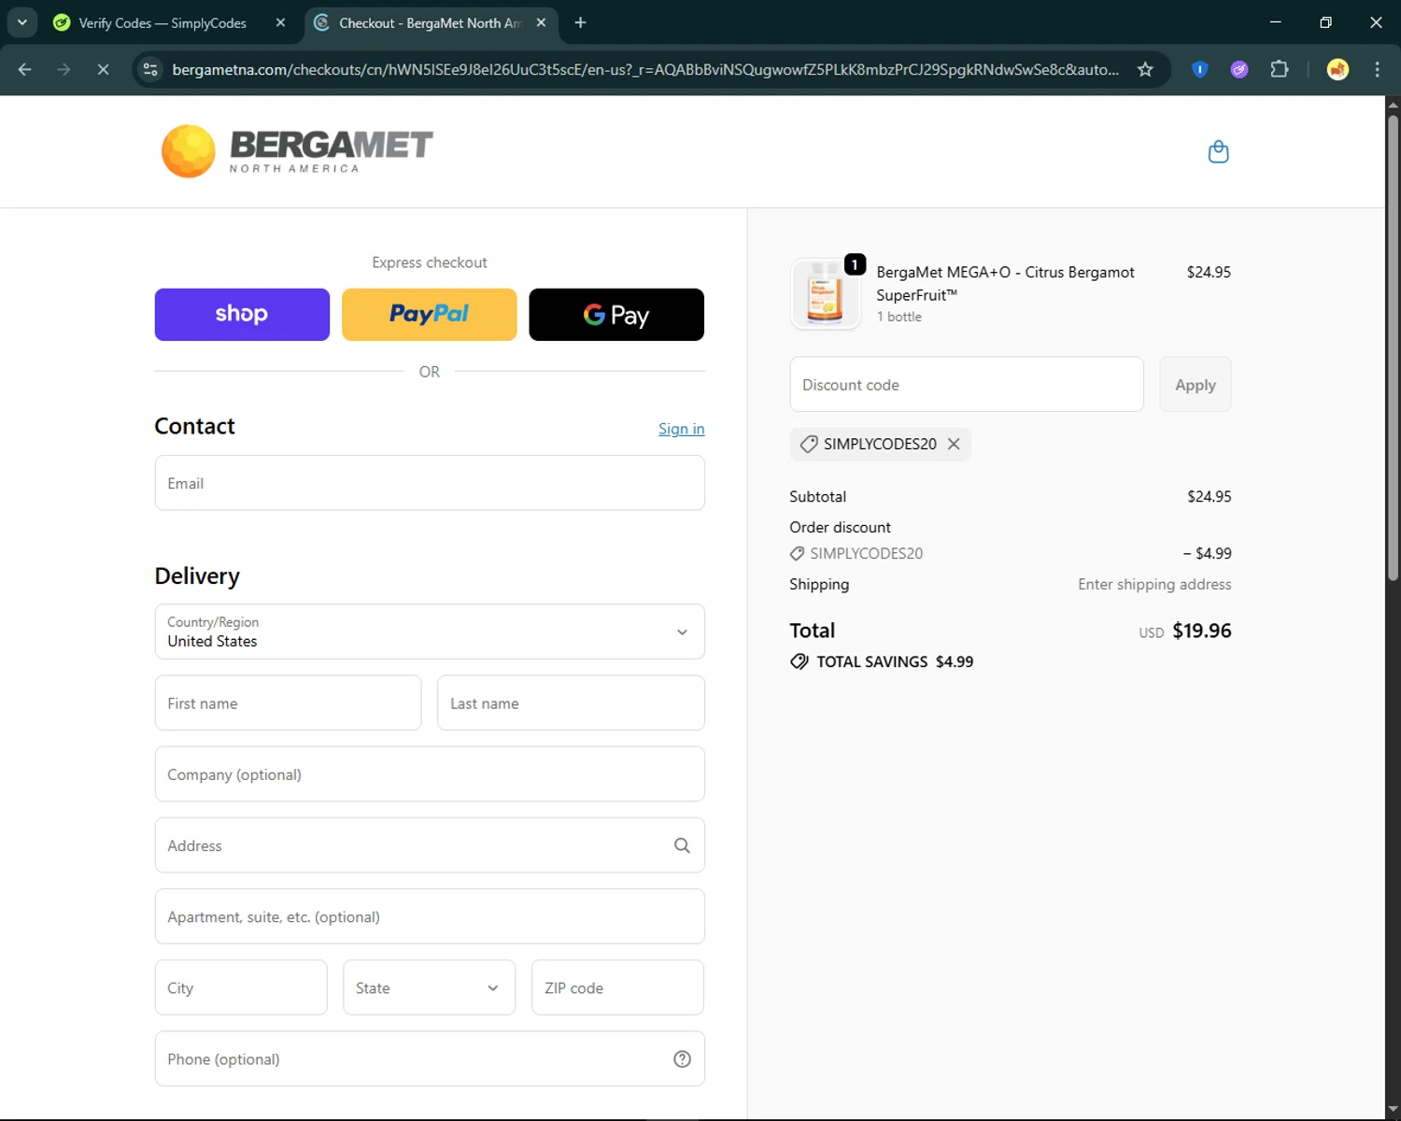Screen dimensions: 1401x1121
Task: Go forward in browser history
Action: coord(64,69)
